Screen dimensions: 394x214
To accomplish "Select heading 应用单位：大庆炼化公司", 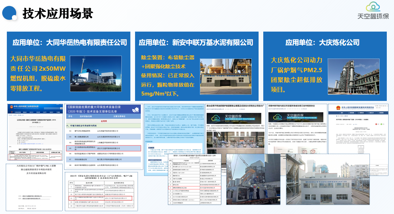I will point(322,42).
